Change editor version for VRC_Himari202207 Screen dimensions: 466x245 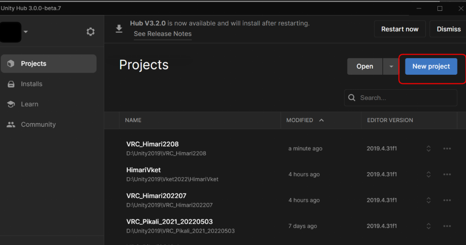429,200
